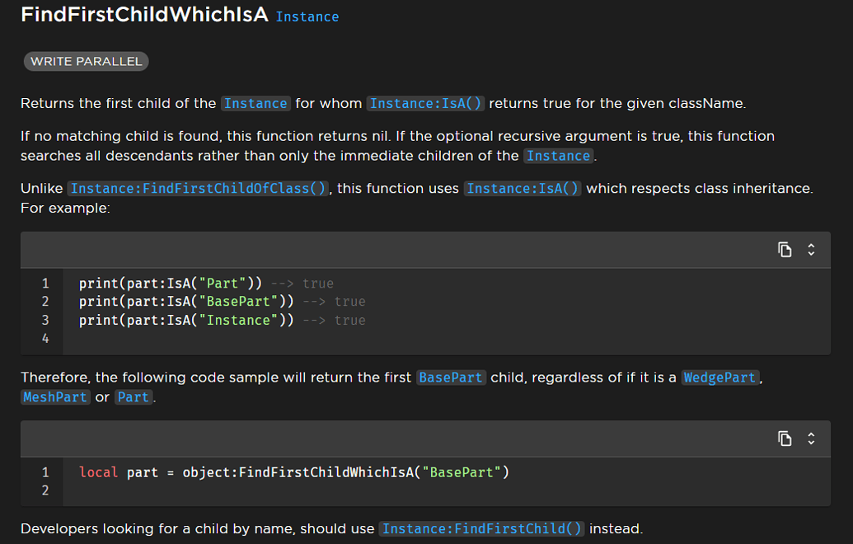Viewport: 853px width, 544px height.
Task: Click the Instance chip in the first paragraph
Action: pyautogui.click(x=255, y=103)
